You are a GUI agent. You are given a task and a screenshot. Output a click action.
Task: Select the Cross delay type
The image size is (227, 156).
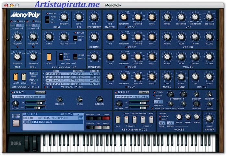point(154,95)
